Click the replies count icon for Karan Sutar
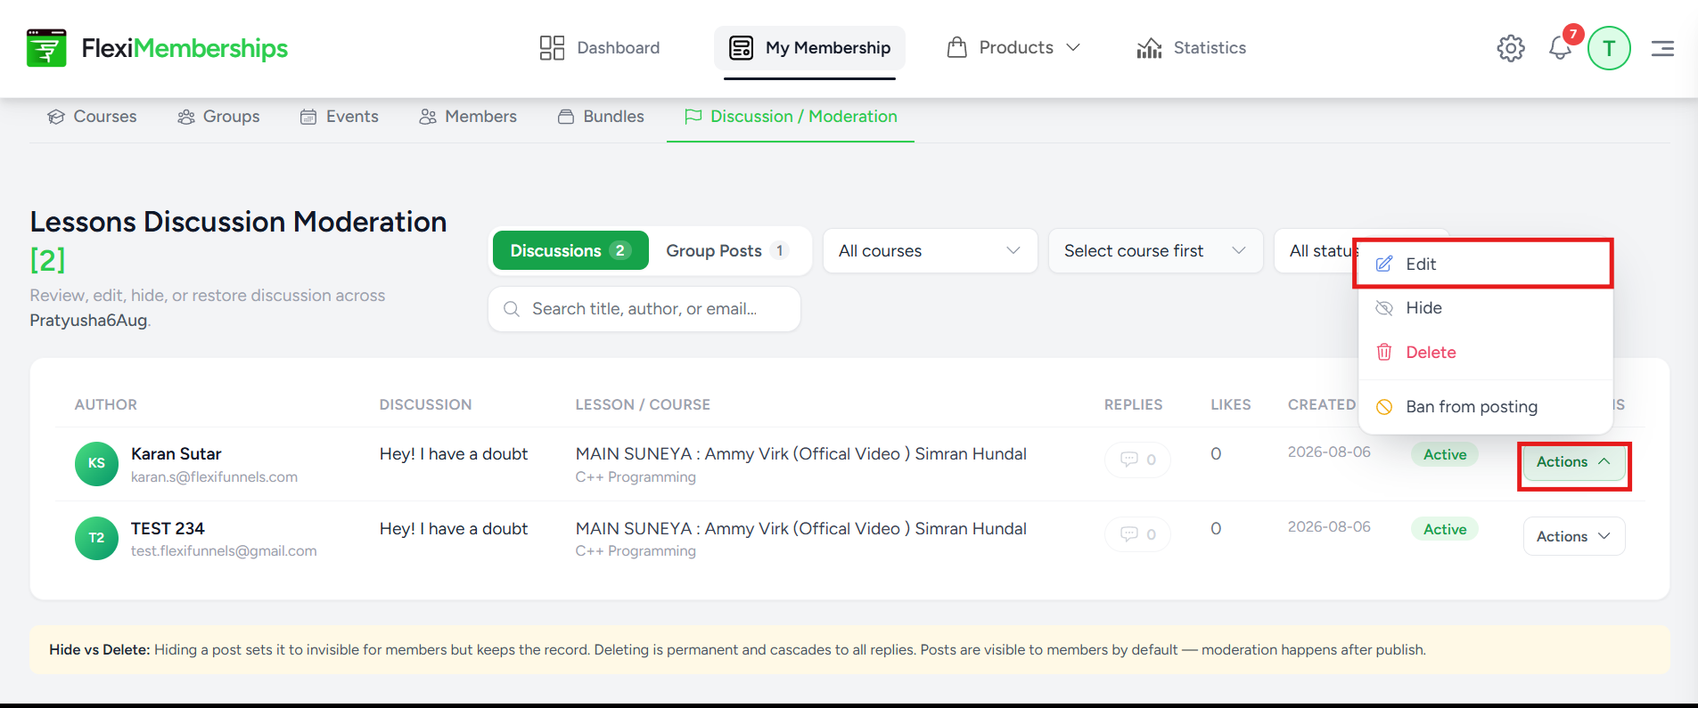The width and height of the screenshot is (1698, 708). coord(1137,460)
